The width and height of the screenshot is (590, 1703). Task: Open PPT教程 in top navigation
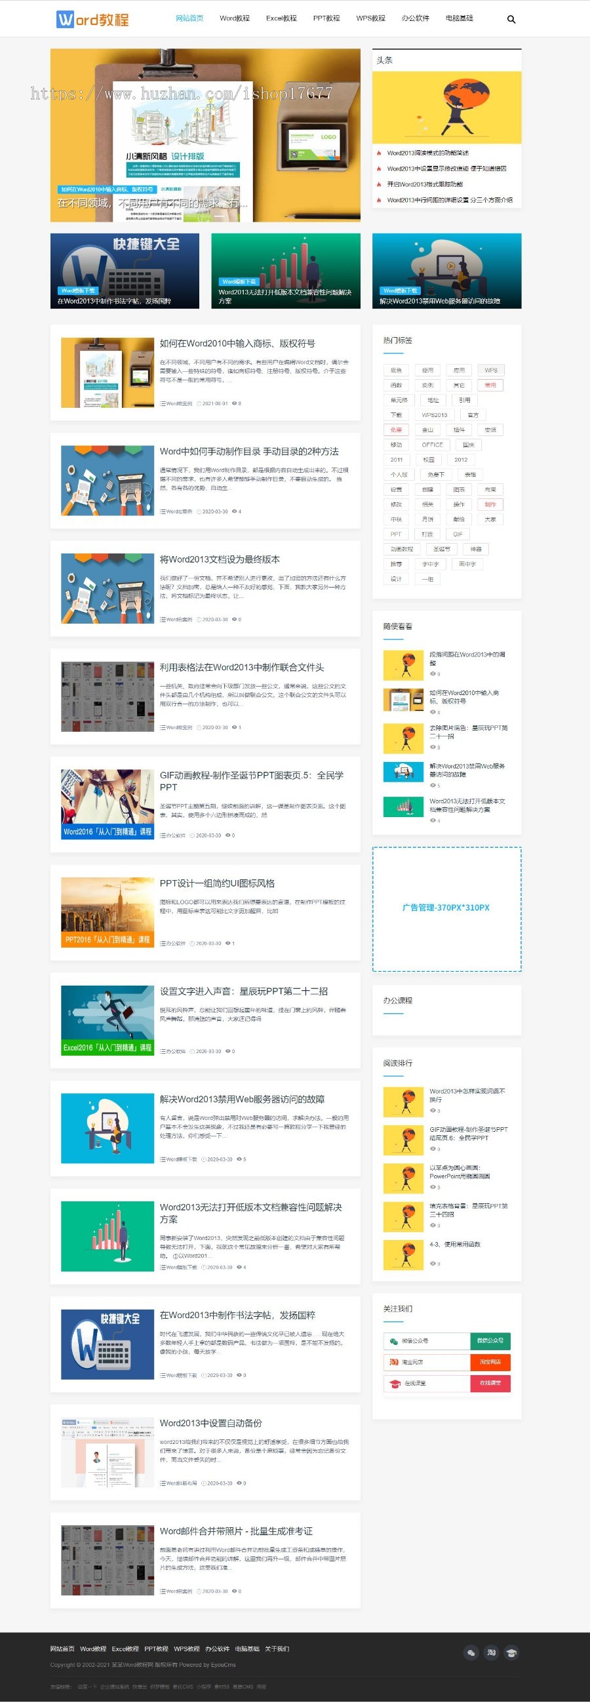coord(326,18)
